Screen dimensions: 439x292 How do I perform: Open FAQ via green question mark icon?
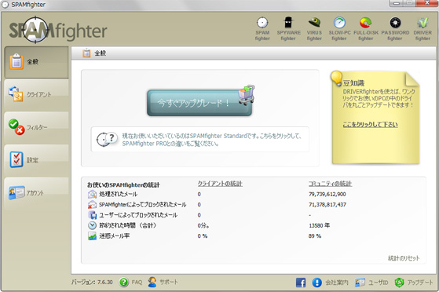124,283
